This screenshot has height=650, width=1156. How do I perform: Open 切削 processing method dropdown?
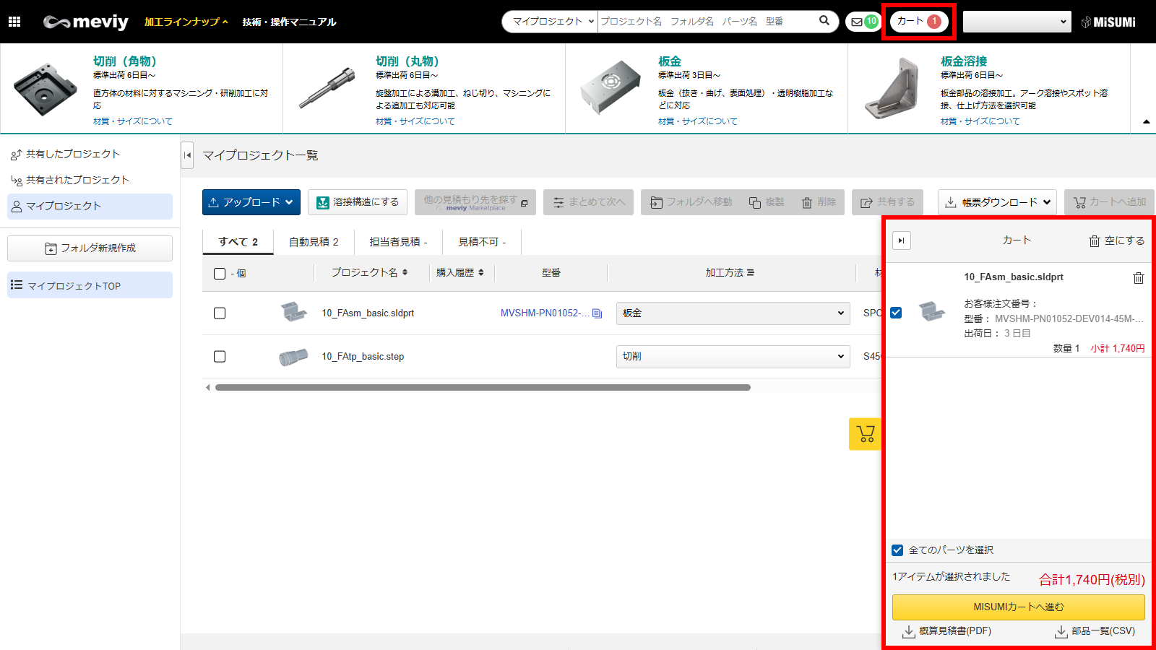pyautogui.click(x=733, y=357)
